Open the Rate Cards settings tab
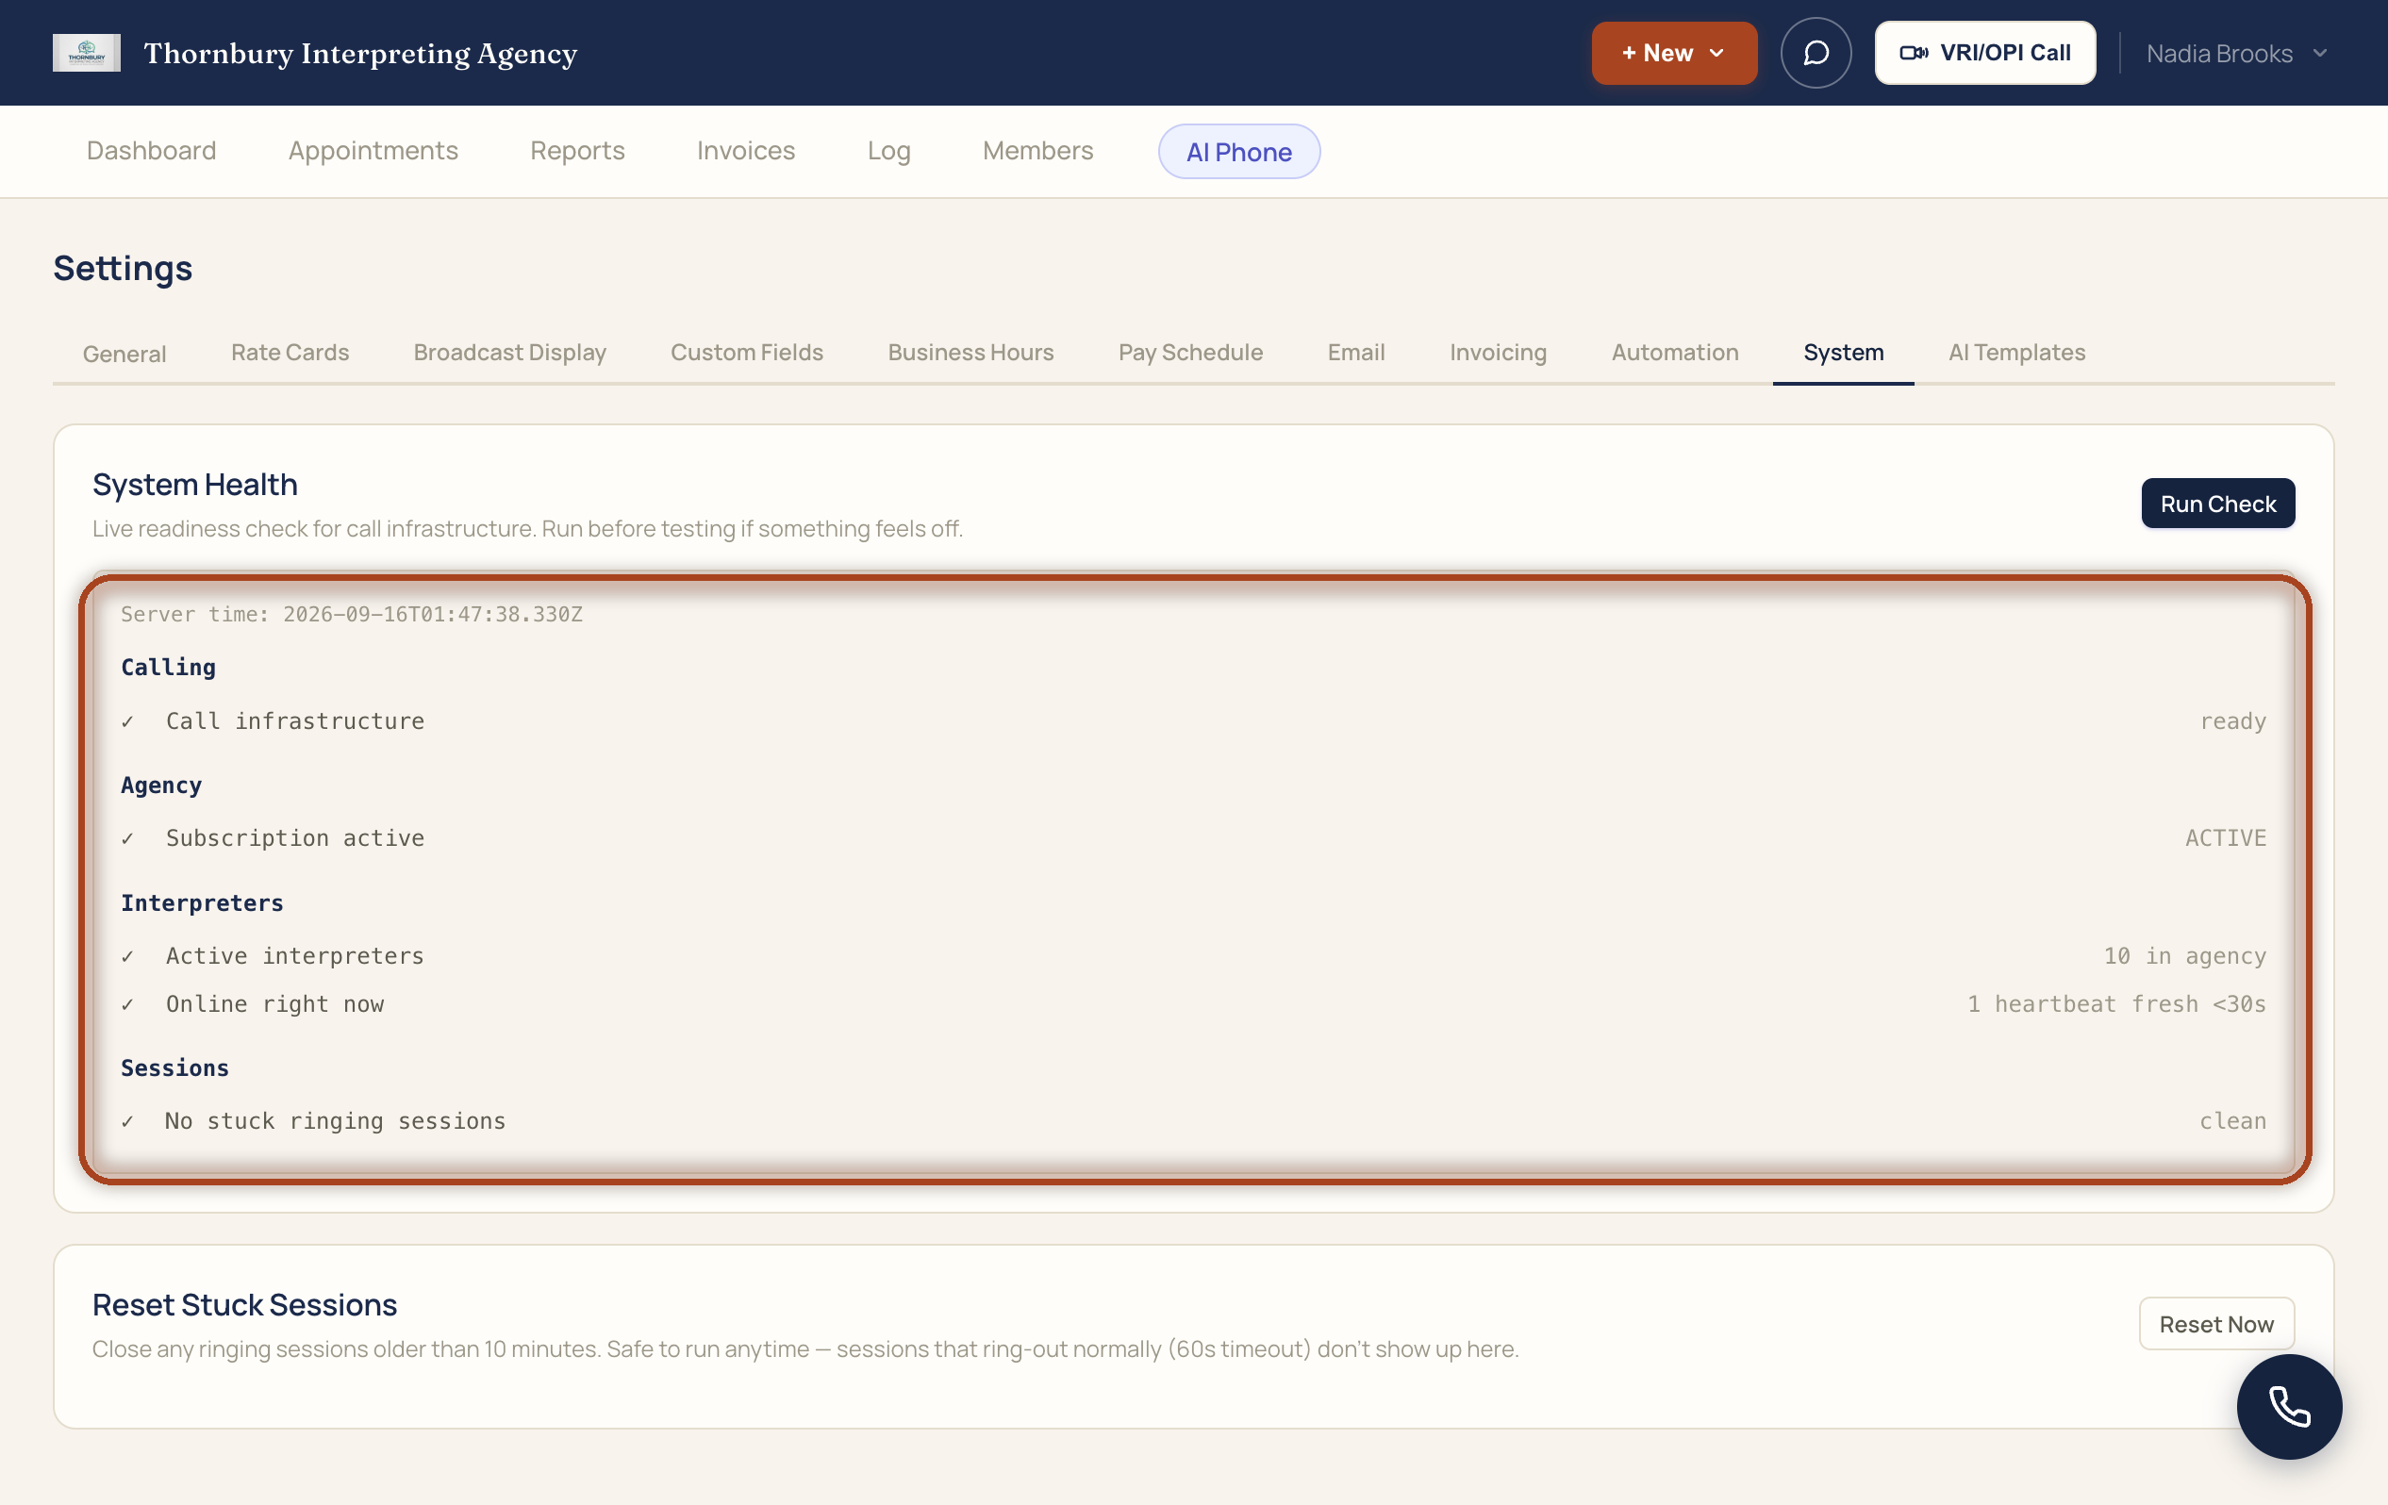2388x1505 pixels. coord(290,352)
